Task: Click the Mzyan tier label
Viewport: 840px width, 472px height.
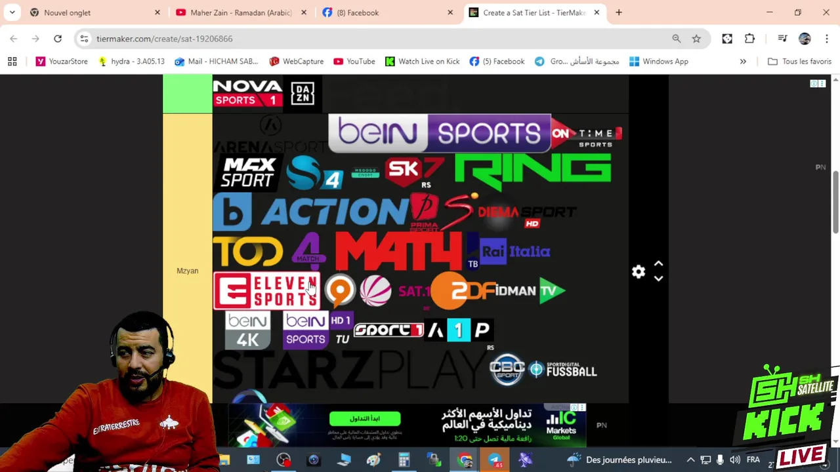Action: tap(187, 271)
